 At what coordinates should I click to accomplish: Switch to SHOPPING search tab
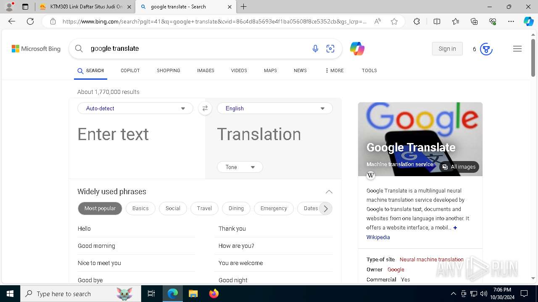[x=169, y=70]
